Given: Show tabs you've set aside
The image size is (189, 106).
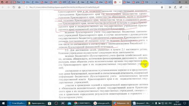Looking at the screenshot, I should coord(2,2).
